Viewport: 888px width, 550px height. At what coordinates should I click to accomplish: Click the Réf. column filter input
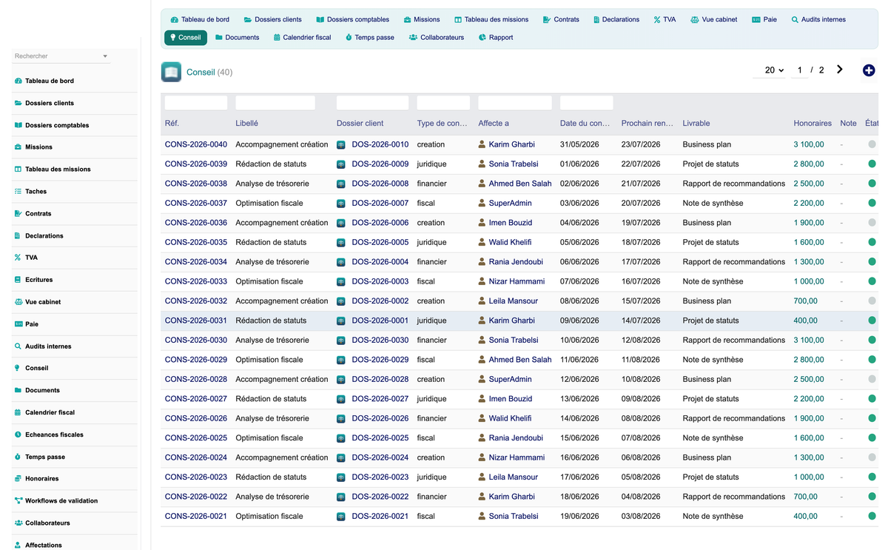click(x=196, y=103)
